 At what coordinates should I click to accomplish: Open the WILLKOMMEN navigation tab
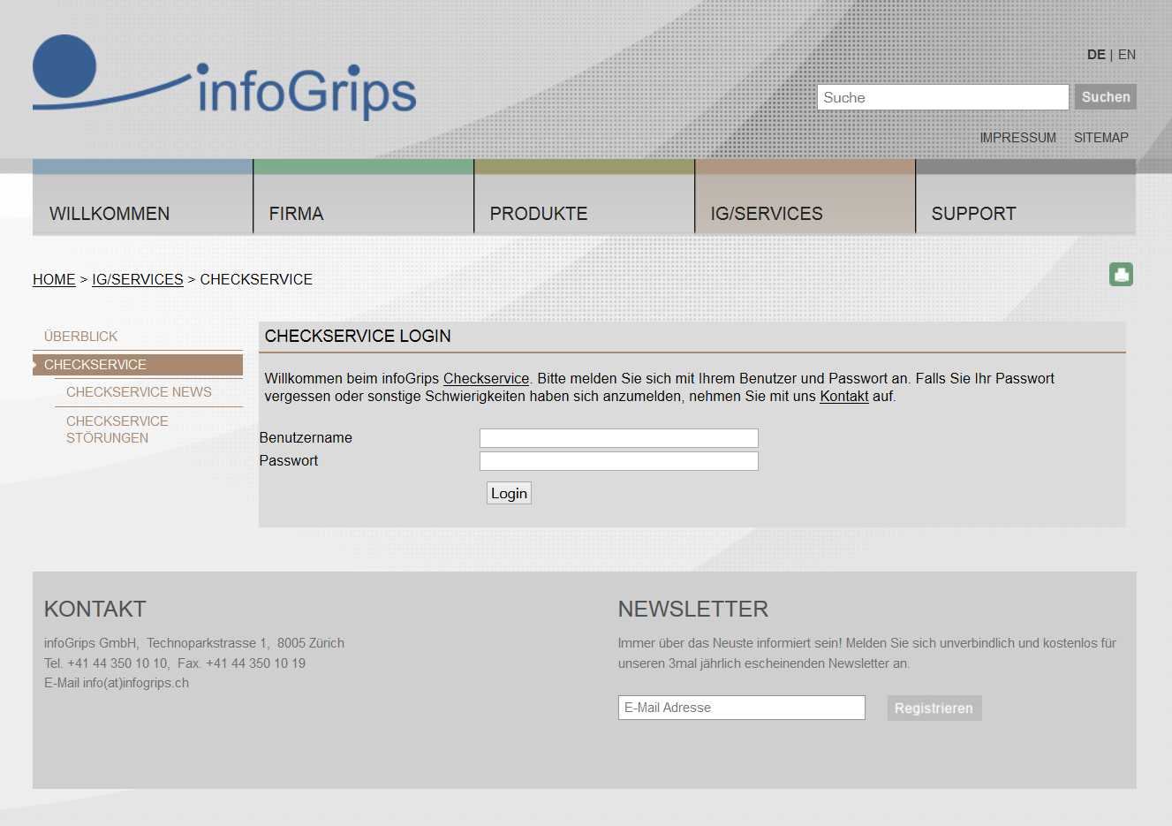pyautogui.click(x=142, y=197)
